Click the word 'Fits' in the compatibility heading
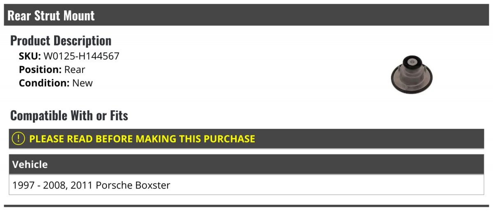Image resolution: width=493 pixels, height=211 pixels. [x=119, y=116]
